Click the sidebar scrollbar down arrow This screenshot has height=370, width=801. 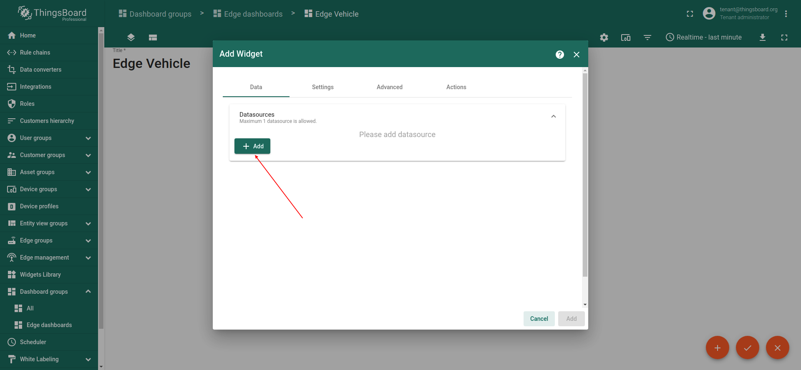pos(101,367)
